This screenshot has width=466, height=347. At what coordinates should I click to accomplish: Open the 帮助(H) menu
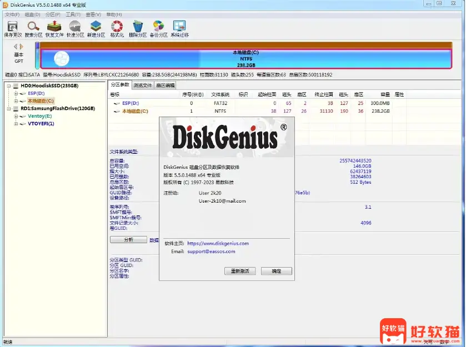coord(114,14)
